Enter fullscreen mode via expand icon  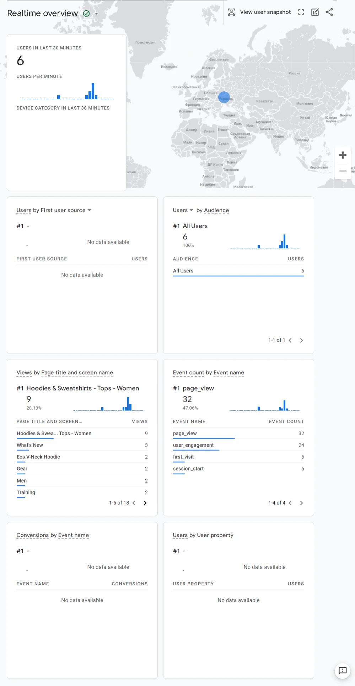click(x=301, y=12)
